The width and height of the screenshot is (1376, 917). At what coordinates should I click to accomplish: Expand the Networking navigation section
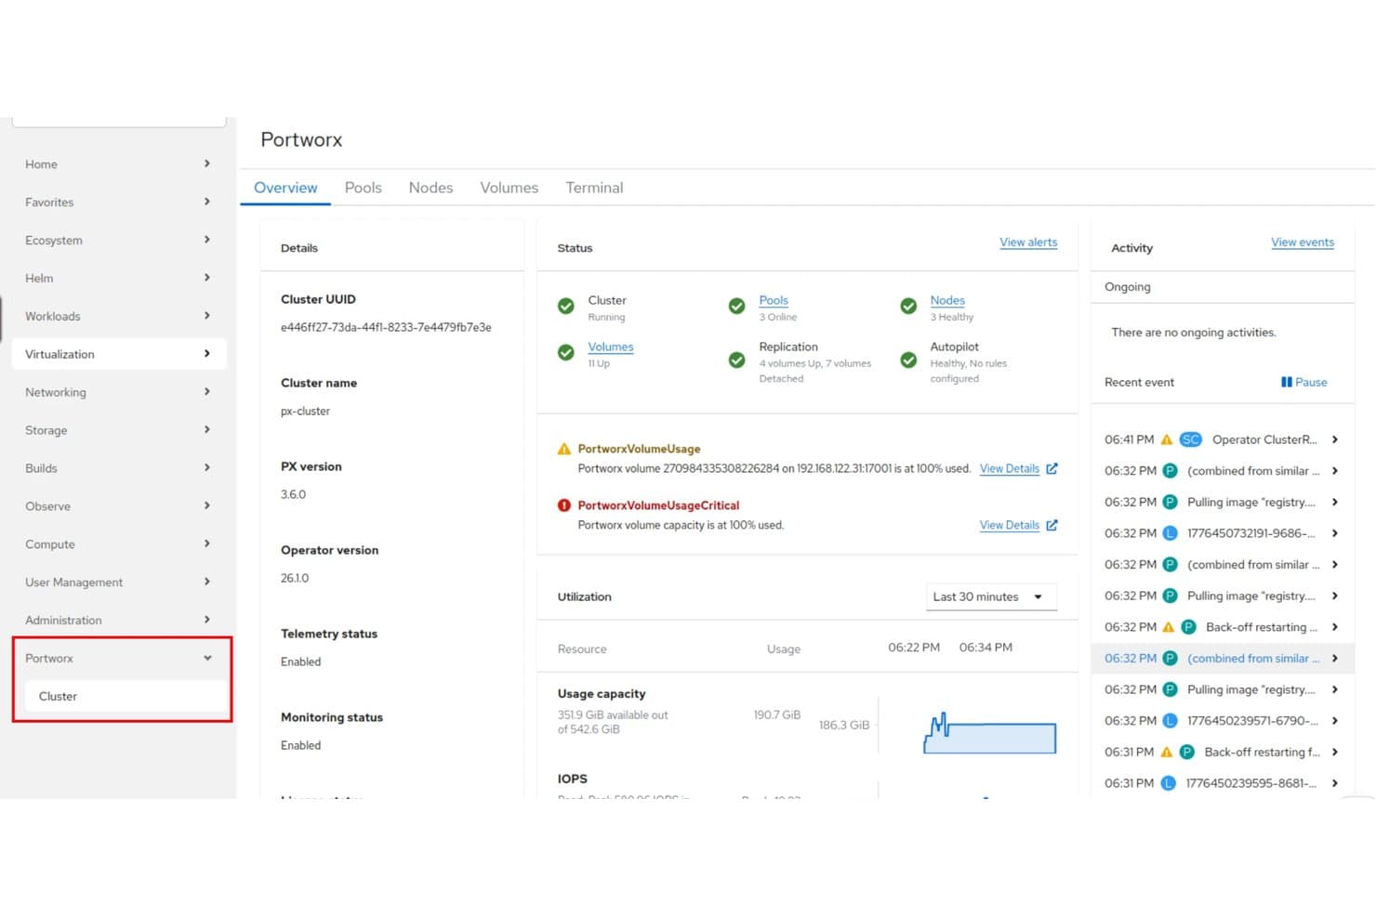coord(120,392)
